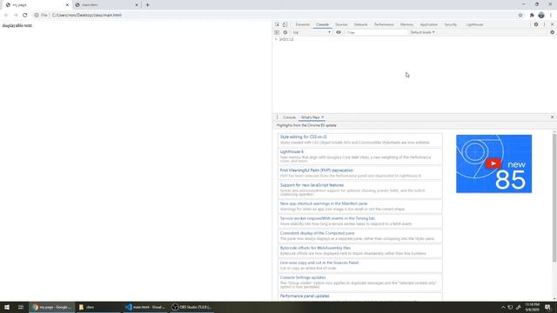Open 'Style editing for CSS-in-JS' link
This screenshot has width=557, height=313.
click(x=304, y=137)
